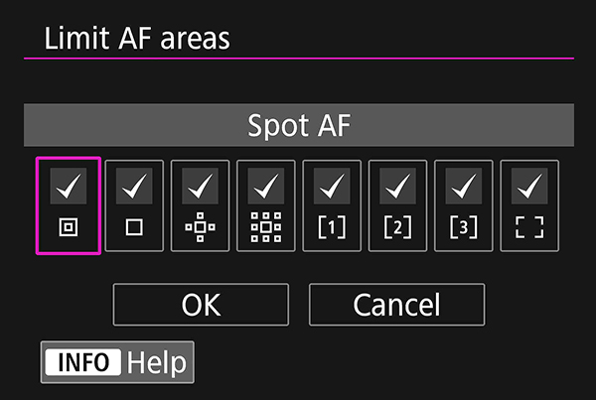Select the Spot AF area icon

tap(68, 227)
